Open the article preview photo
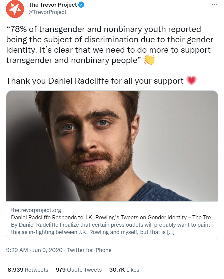Viewport: 224px width, 279px height. (x=112, y=146)
